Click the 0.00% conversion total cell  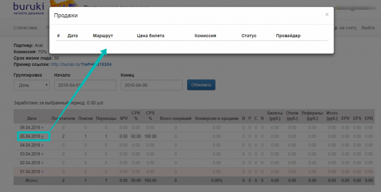217,180
